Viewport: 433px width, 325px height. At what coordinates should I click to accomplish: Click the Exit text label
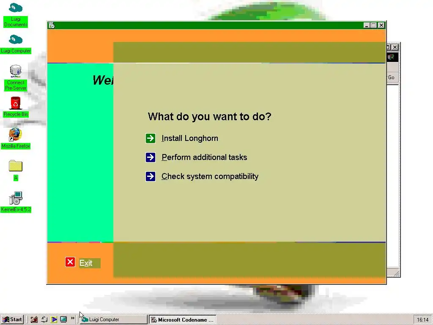tap(86, 263)
